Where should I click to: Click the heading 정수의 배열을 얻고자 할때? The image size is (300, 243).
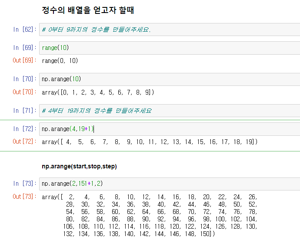pos(88,10)
